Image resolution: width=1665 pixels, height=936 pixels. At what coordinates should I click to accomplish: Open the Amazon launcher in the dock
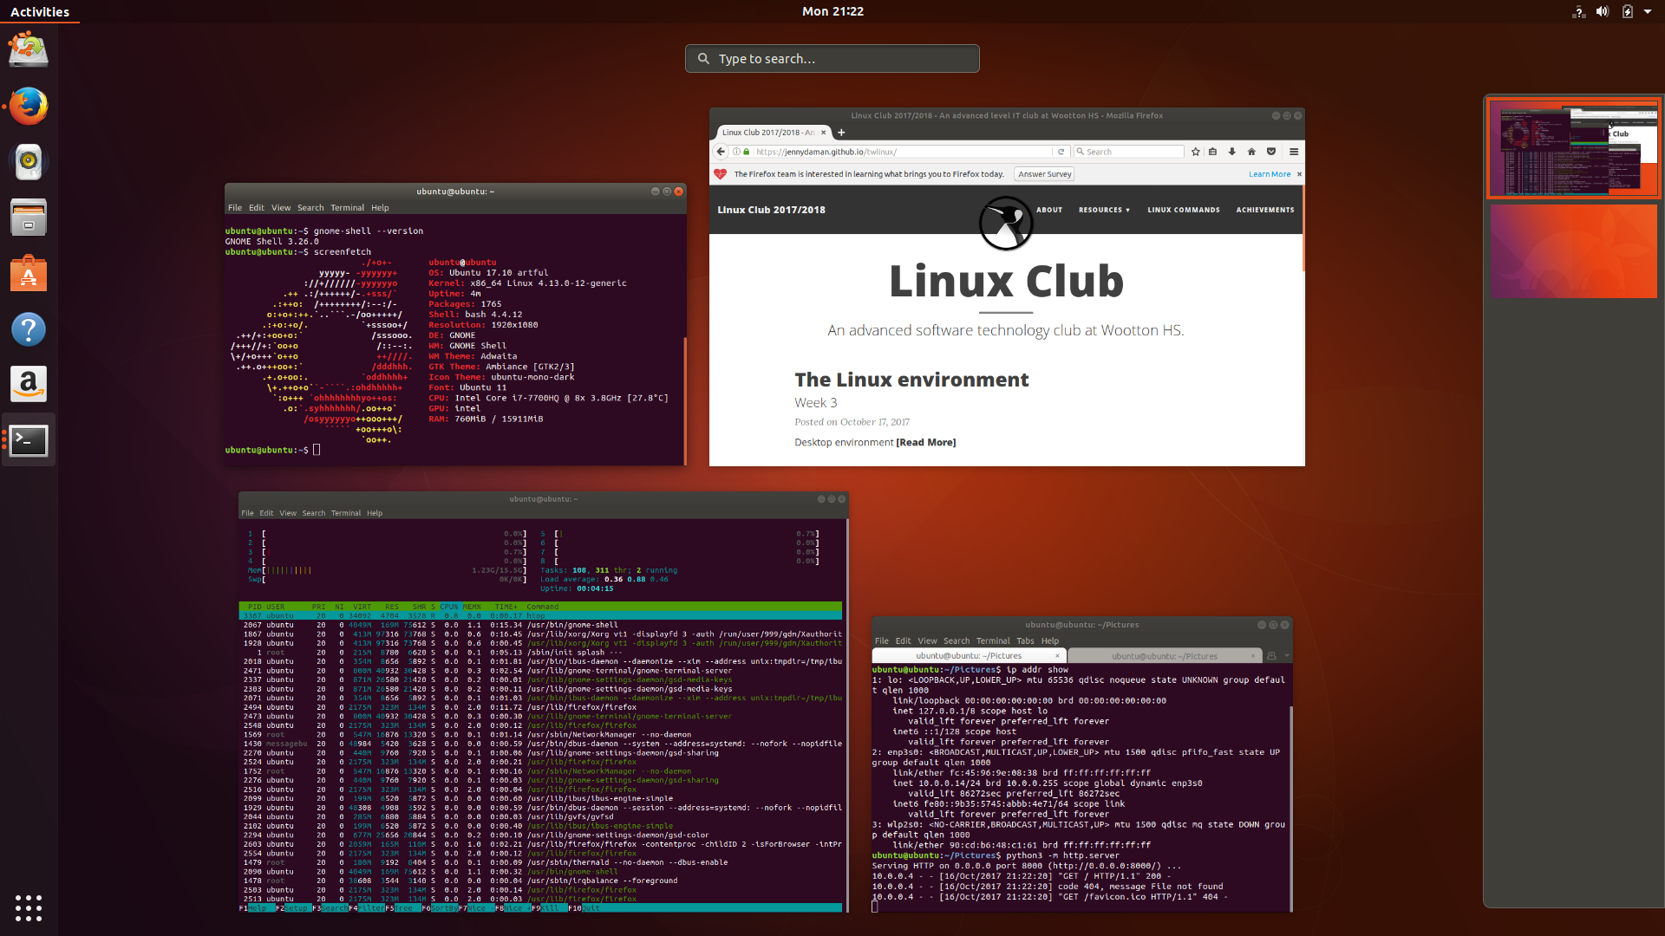[x=29, y=384]
